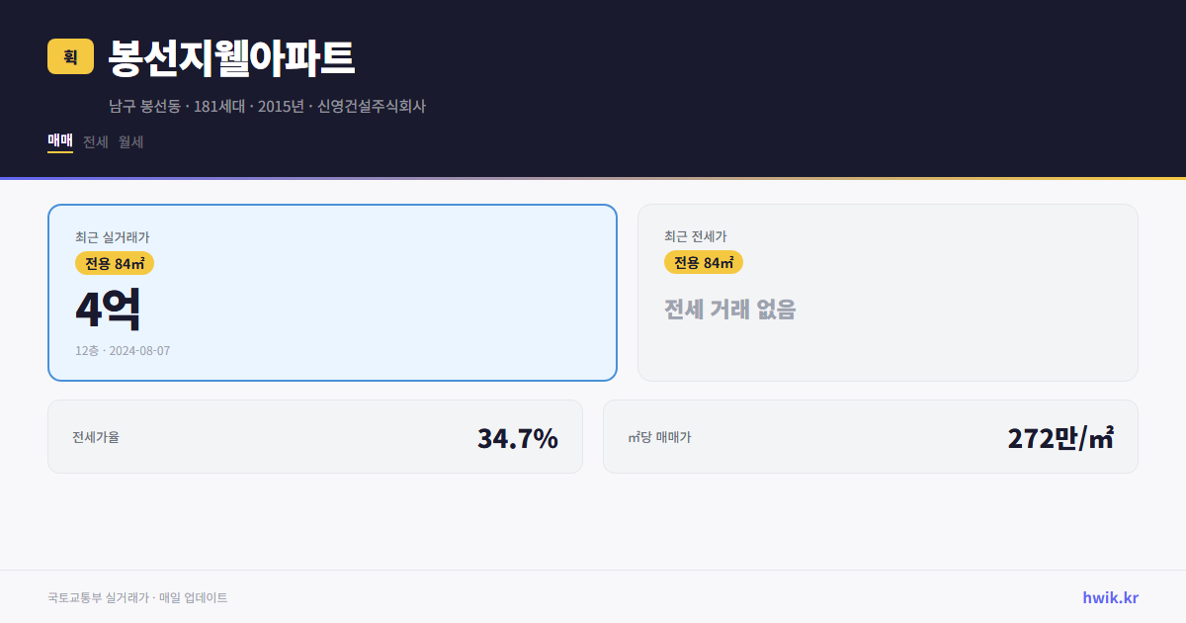Click the 최근 전세가 card
Screen dimensions: 1186x623
coord(888,292)
